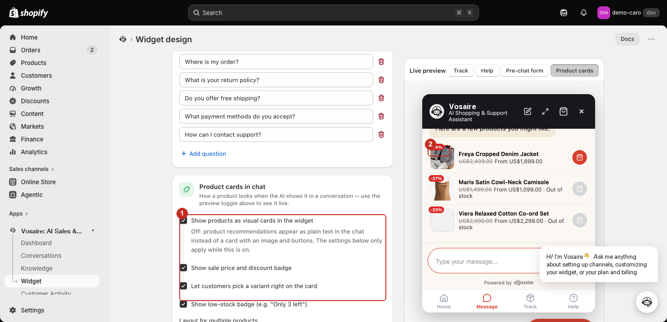Switch preview to Pre-chat form
The height and width of the screenshot is (322, 667).
[x=525, y=70]
